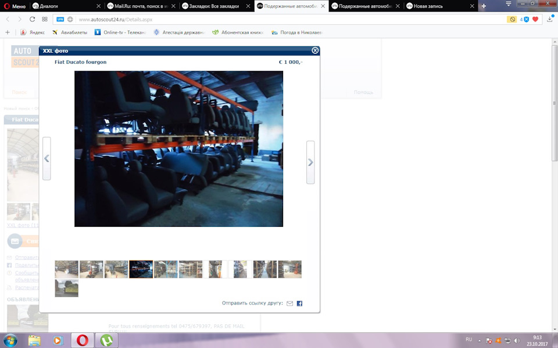Open Action Center flag tray icon
Viewport: 558px width, 348px height.
(489, 340)
